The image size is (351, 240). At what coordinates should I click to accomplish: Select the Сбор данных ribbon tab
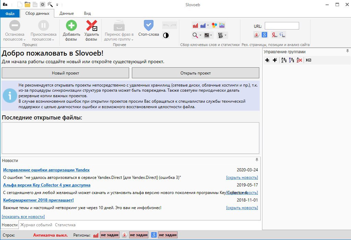click(x=37, y=13)
